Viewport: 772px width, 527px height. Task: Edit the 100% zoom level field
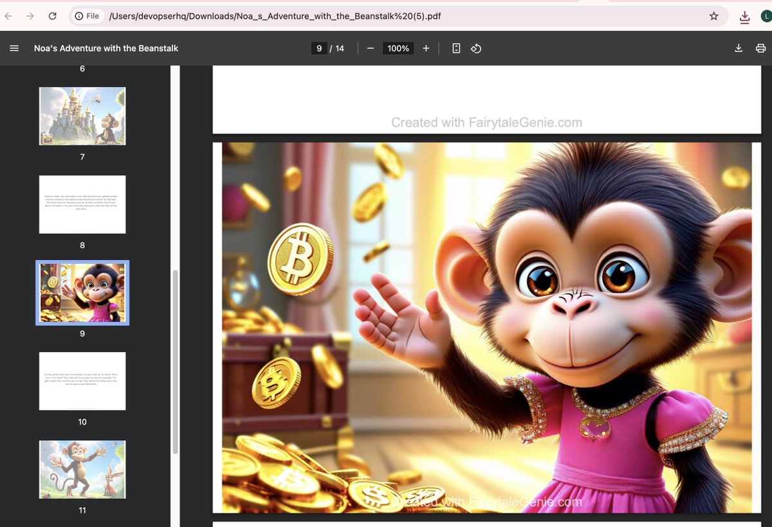[398, 48]
